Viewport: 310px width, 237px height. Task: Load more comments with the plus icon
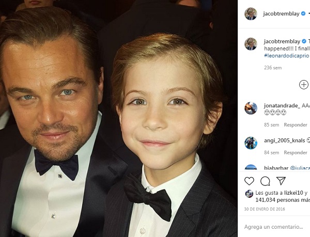[304, 84]
